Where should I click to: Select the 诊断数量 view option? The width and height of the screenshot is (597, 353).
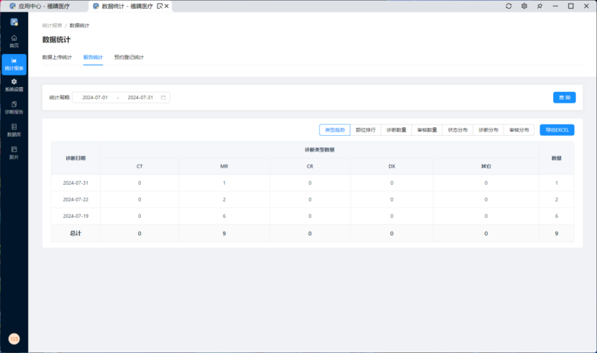click(396, 130)
